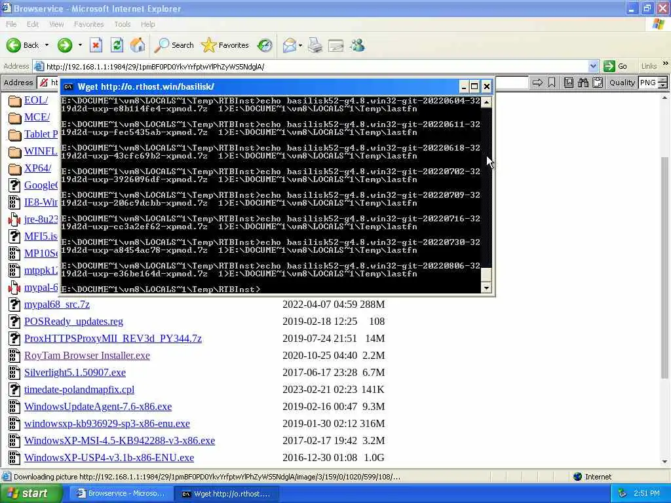The image size is (671, 503).
Task: Print the page with printer icon
Action: [x=315, y=45]
